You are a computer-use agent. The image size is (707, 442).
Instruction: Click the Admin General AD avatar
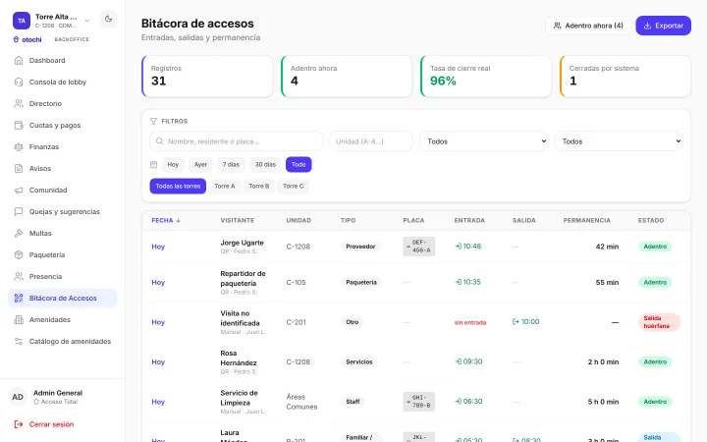click(18, 397)
